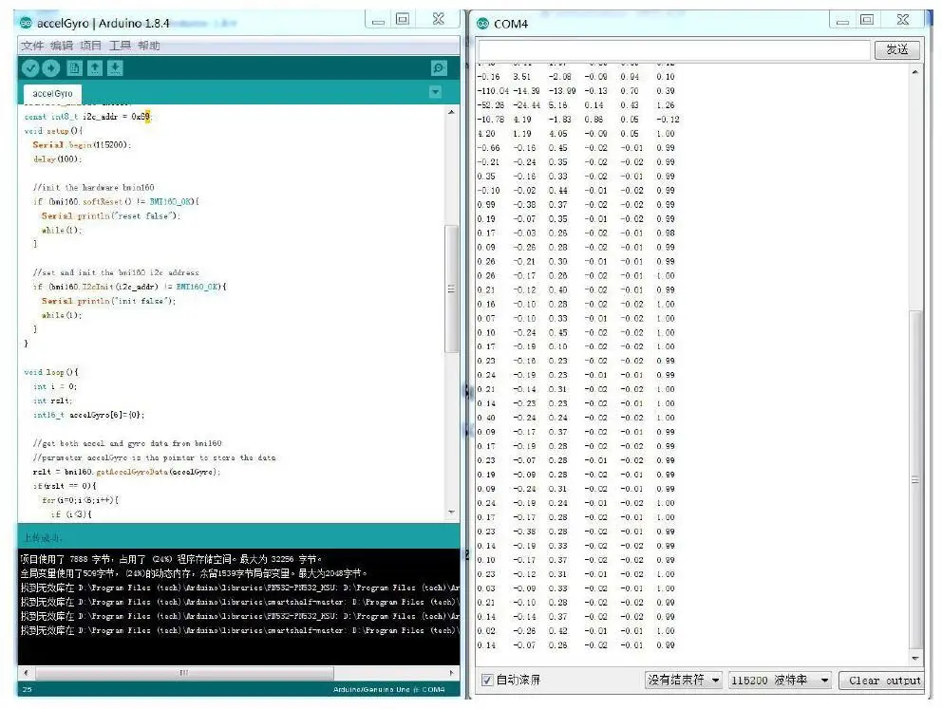Click the 'void setup(){' line in code
The width and height of the screenshot is (942, 709).
pyautogui.click(x=53, y=130)
